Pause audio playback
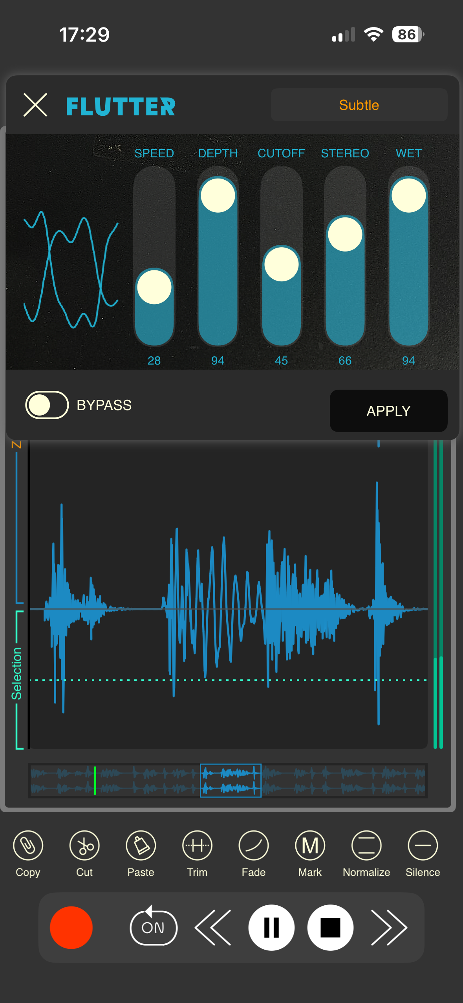The height and width of the screenshot is (1003, 463). (271, 928)
